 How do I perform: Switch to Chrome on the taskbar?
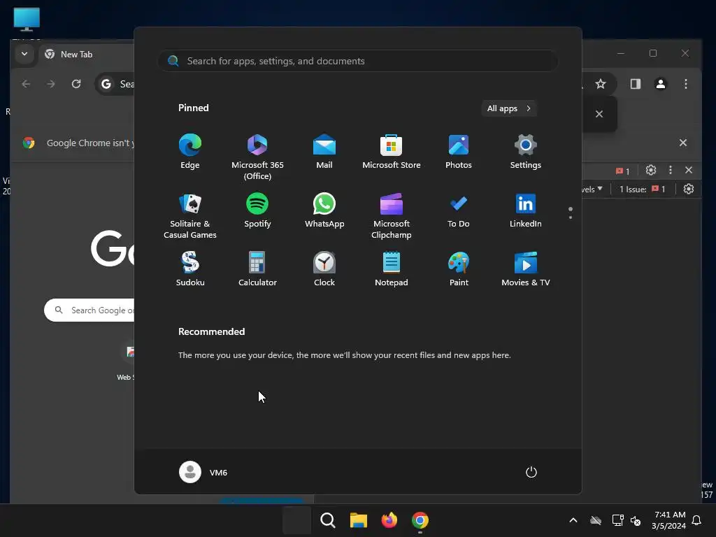420,520
